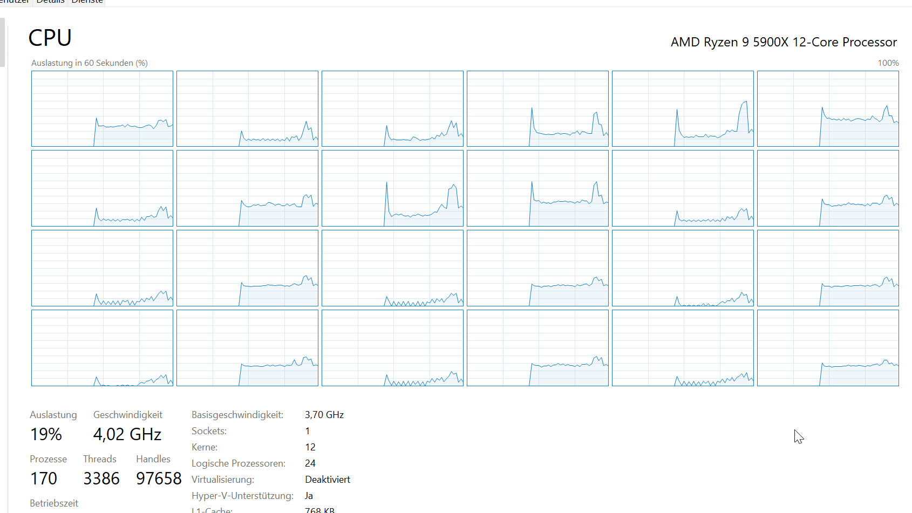Image resolution: width=912 pixels, height=513 pixels.
Task: Click the Virtualisierung Deaktiviert value
Action: click(x=327, y=480)
